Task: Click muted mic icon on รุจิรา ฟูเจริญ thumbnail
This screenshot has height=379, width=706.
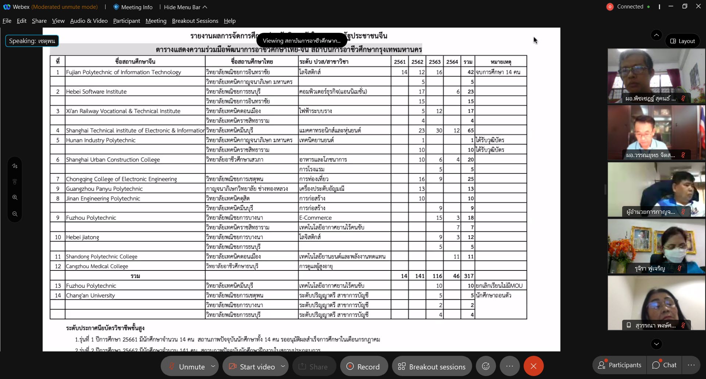Action: tap(679, 269)
